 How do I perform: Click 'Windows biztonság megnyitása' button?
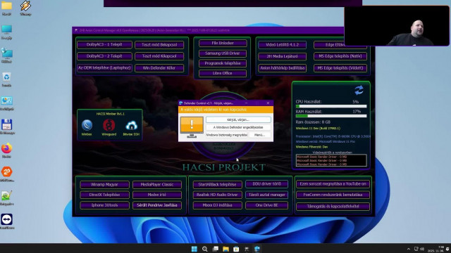coord(227,135)
